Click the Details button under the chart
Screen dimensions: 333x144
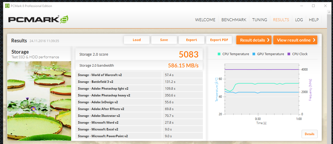coord(309,134)
